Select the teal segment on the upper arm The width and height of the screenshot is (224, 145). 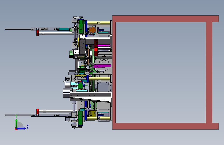[x=64, y=29]
